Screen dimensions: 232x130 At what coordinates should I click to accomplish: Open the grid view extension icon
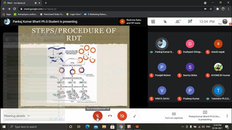[x=153, y=22]
